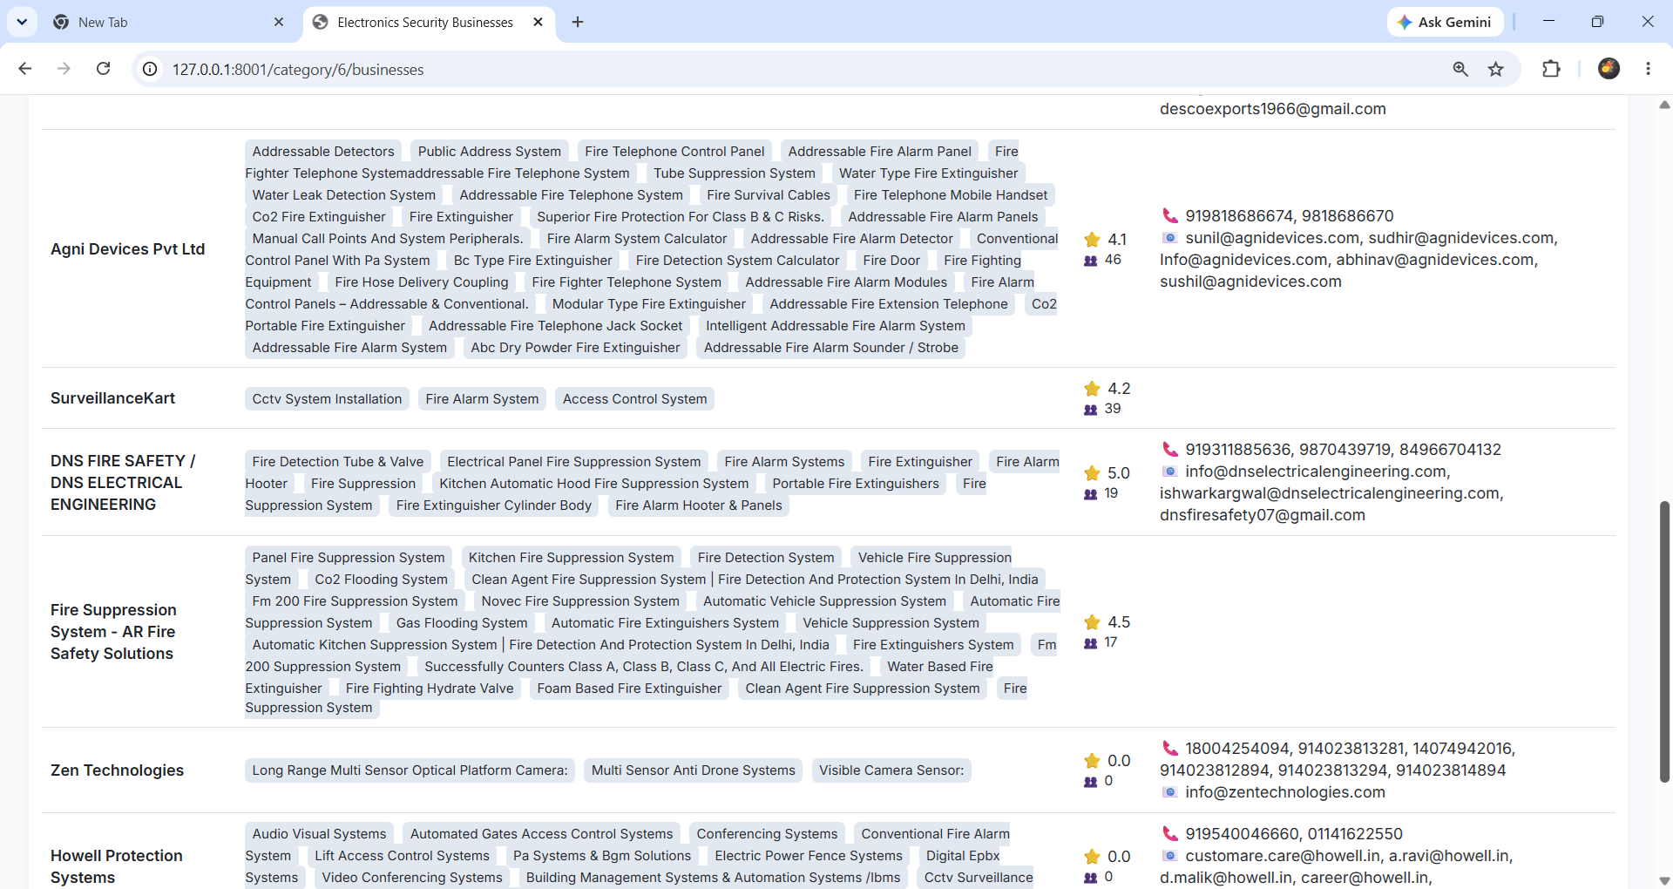The width and height of the screenshot is (1673, 889).
Task: Click the Addressable Detectors tag
Action: 323,152
